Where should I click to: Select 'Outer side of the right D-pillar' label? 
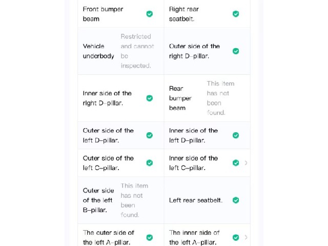pyautogui.click(x=194, y=51)
